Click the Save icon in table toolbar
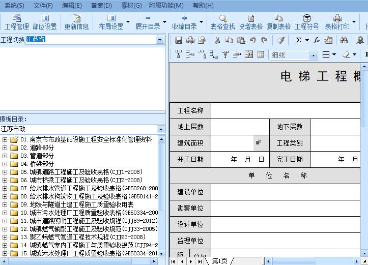Image resolution: width=368 pixels, height=265 pixels. pos(179,40)
